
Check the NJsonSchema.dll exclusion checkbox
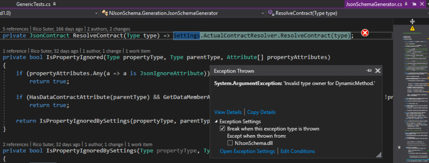click(x=230, y=143)
